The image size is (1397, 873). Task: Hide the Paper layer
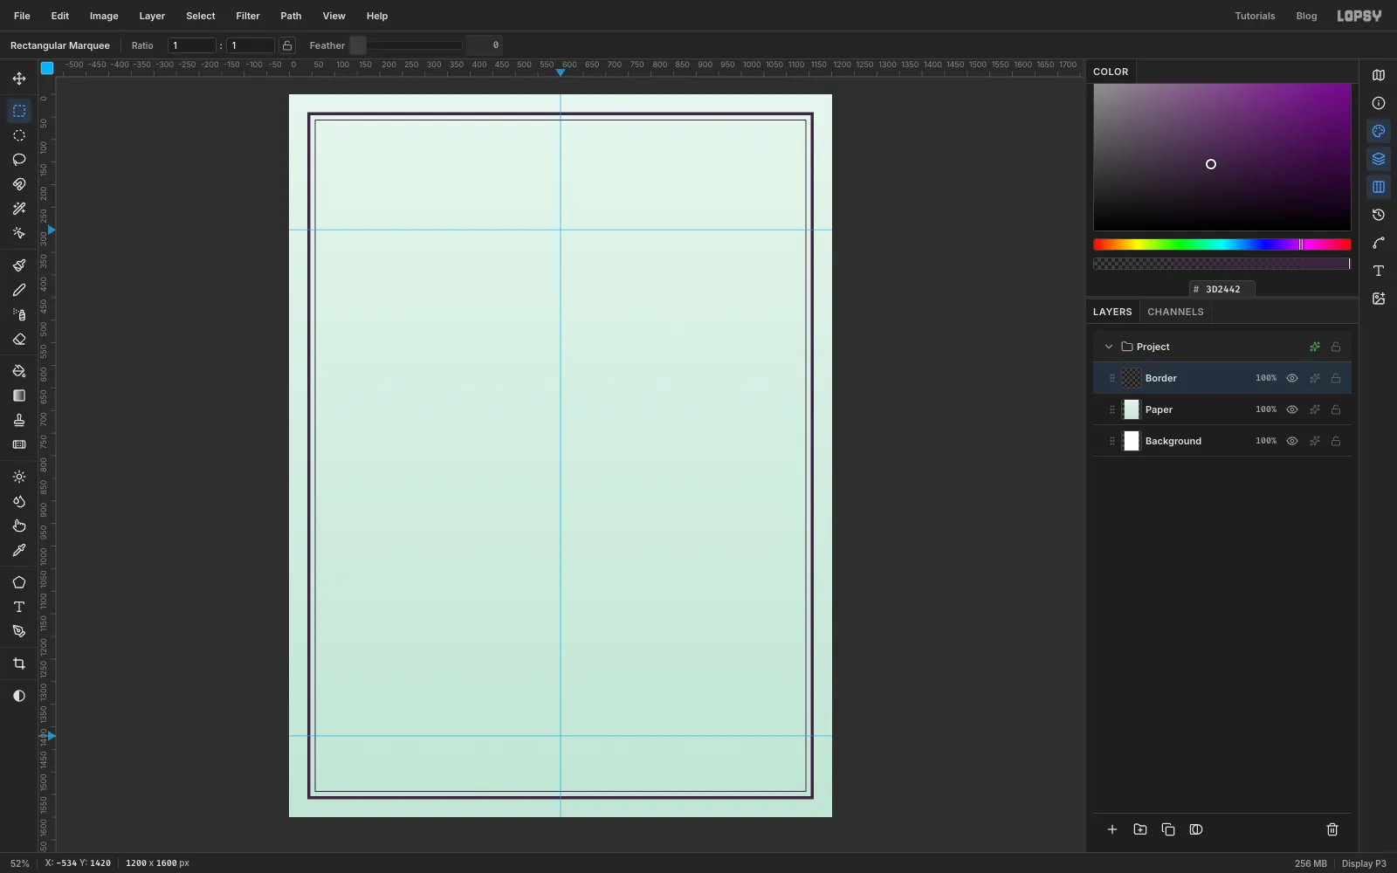pyautogui.click(x=1292, y=409)
